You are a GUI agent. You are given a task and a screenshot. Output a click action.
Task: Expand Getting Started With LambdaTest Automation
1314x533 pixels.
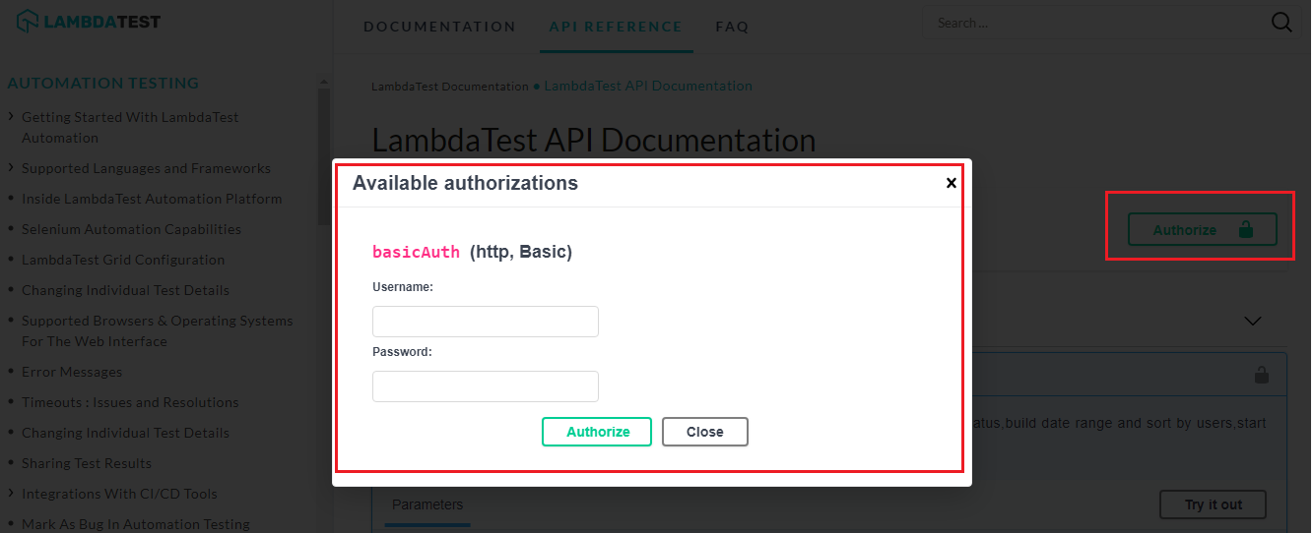pos(130,128)
